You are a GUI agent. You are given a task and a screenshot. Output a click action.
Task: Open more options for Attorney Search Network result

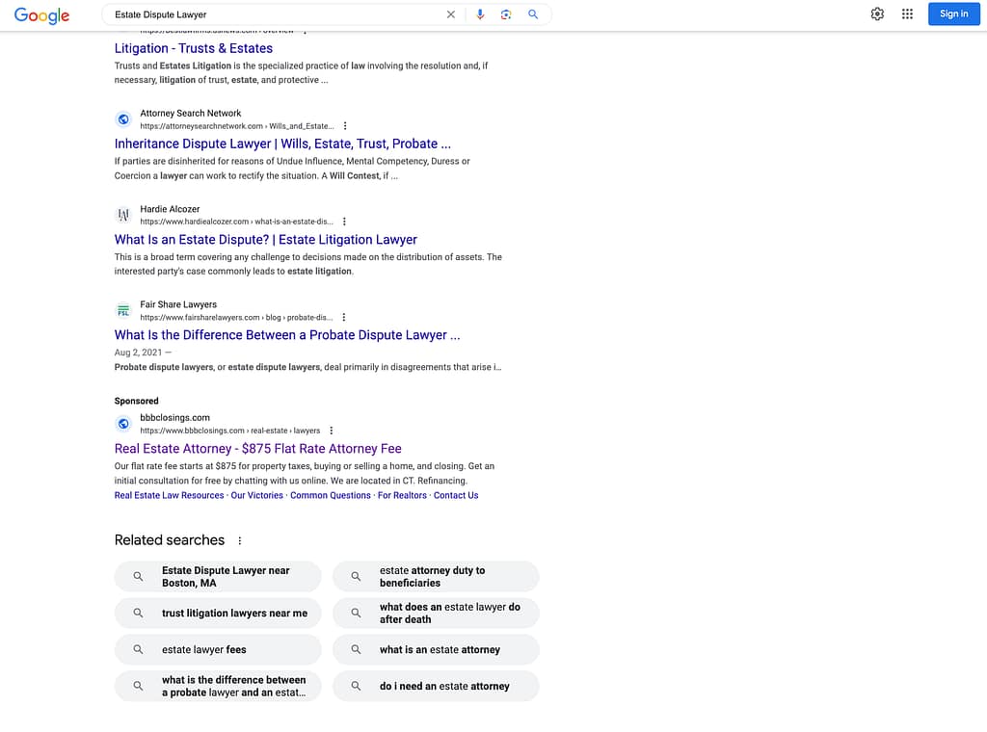pos(345,126)
